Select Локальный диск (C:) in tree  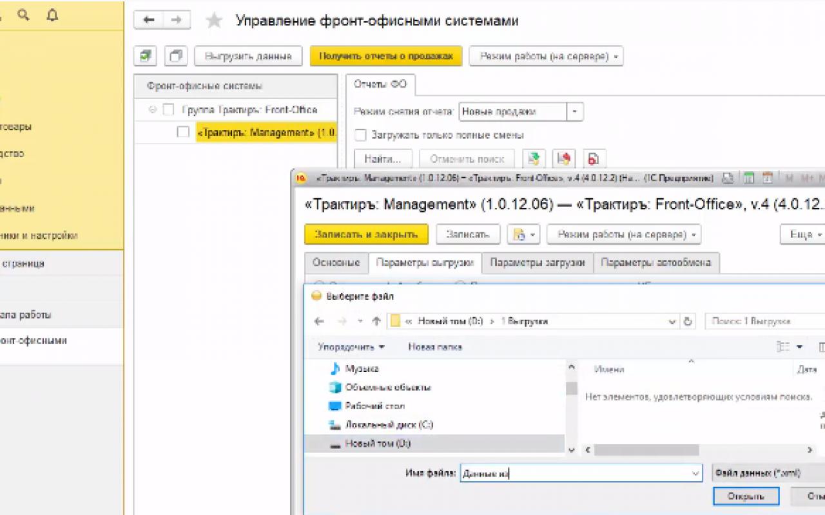coord(381,425)
